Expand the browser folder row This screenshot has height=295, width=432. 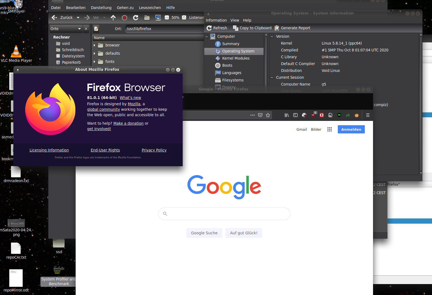(94, 45)
